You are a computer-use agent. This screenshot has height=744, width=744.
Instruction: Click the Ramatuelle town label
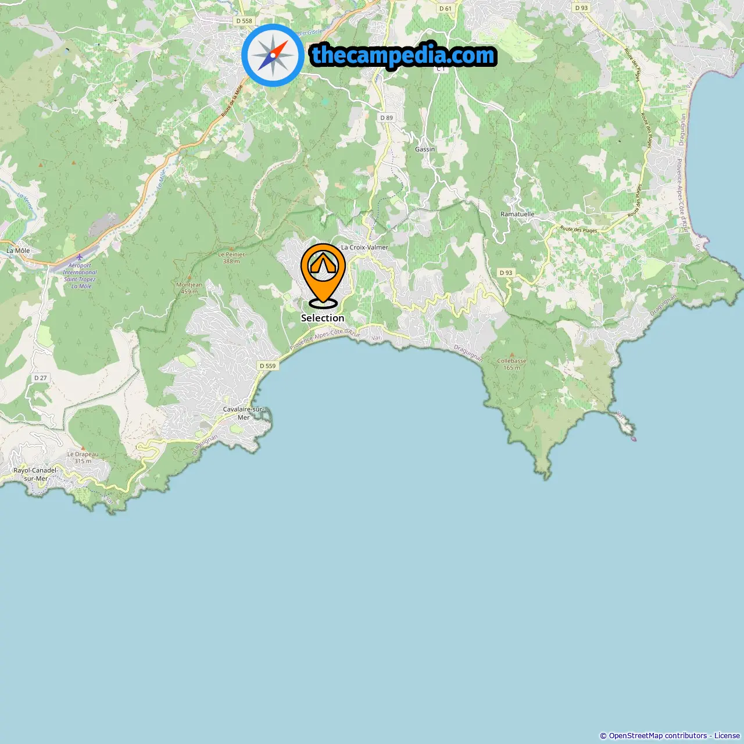(517, 214)
